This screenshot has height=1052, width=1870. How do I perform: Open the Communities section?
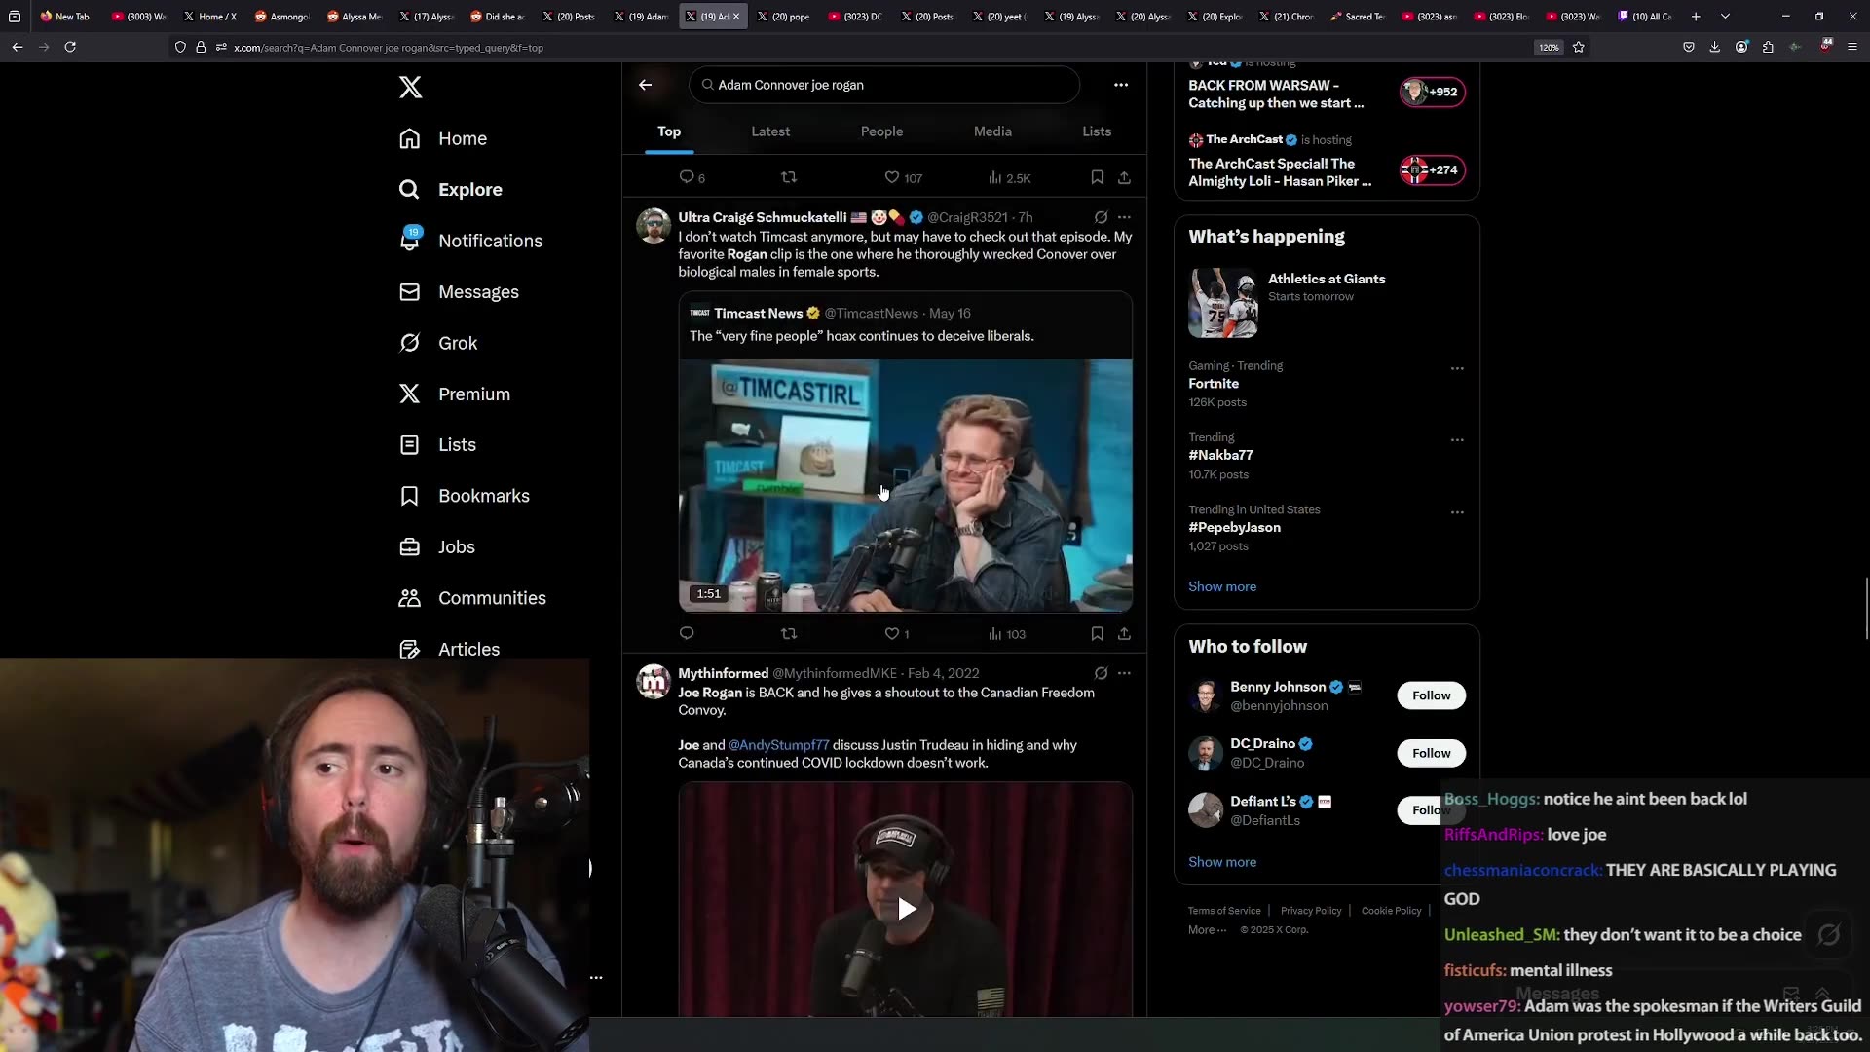pos(492,598)
